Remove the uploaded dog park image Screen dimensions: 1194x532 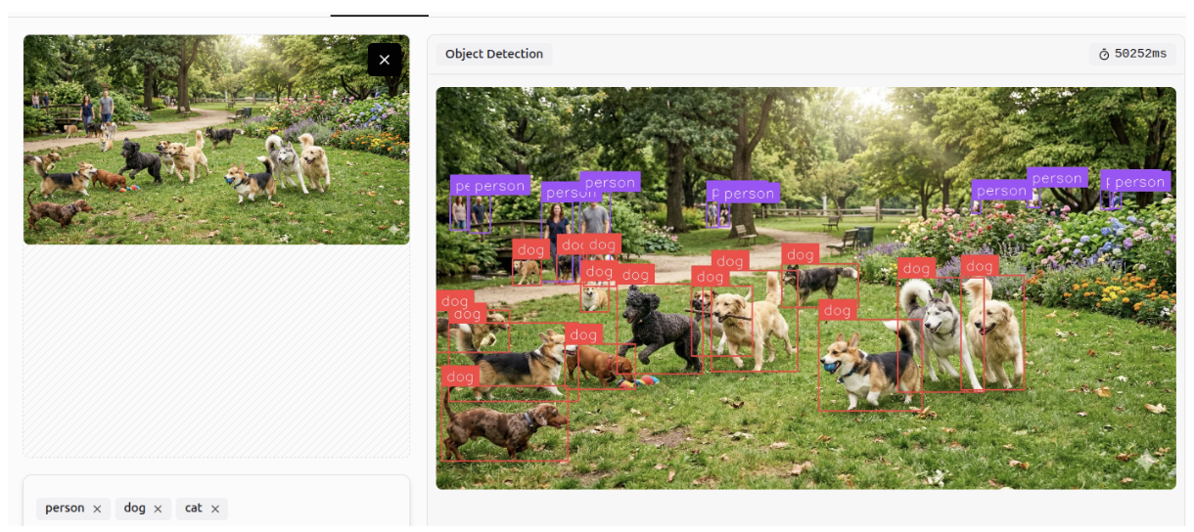point(385,60)
